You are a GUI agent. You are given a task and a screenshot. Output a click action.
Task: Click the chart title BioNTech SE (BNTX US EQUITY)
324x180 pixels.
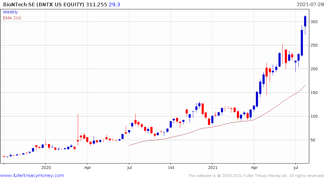click(x=44, y=4)
